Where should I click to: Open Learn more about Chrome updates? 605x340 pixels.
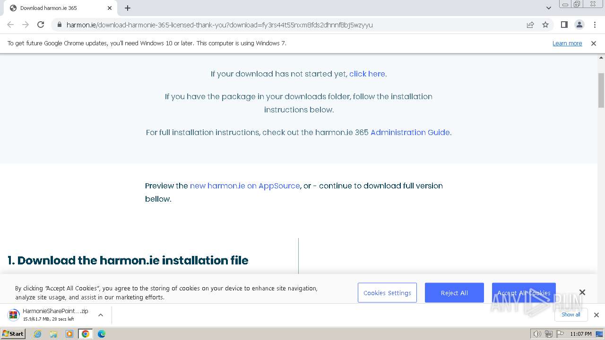(x=567, y=43)
